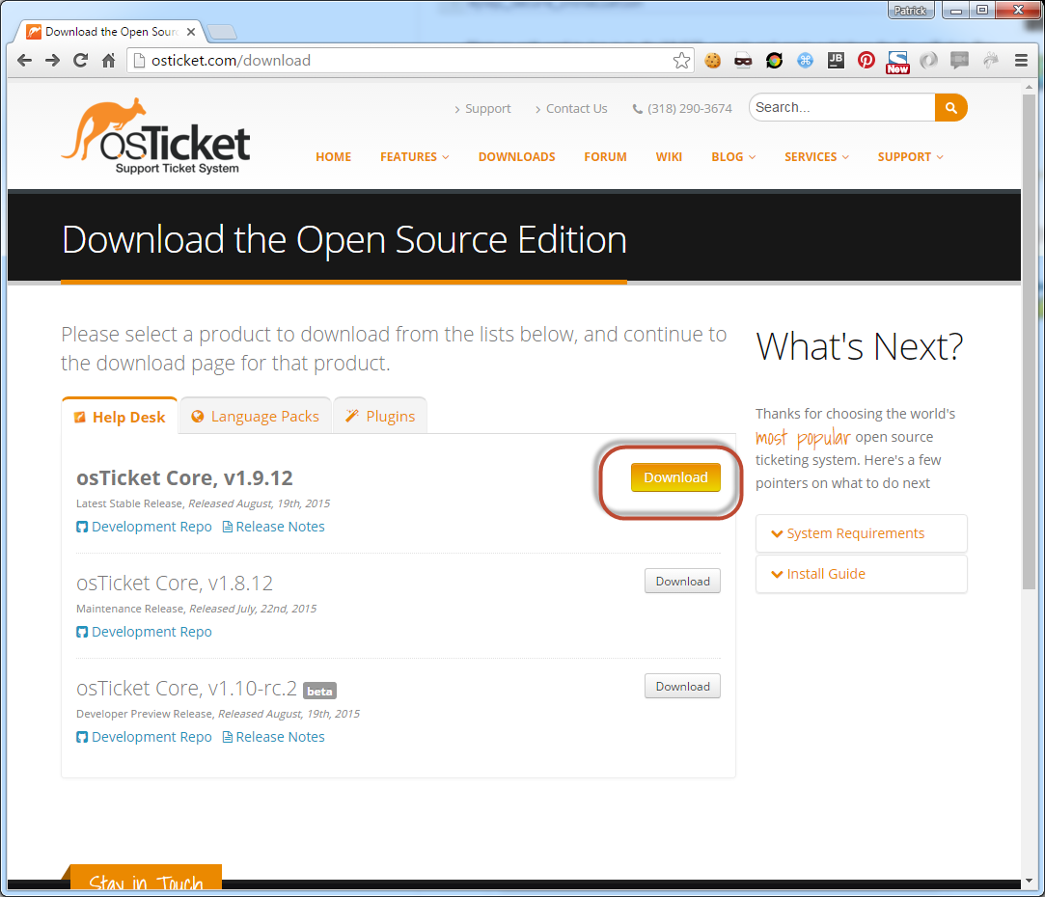Click the scrollbar down arrow
The width and height of the screenshot is (1045, 897).
(1029, 881)
